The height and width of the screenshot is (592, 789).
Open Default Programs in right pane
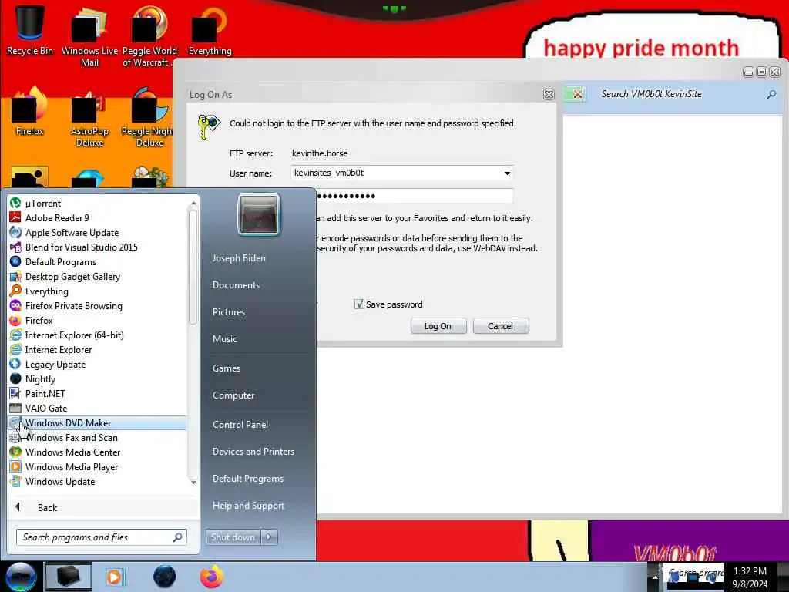(247, 479)
